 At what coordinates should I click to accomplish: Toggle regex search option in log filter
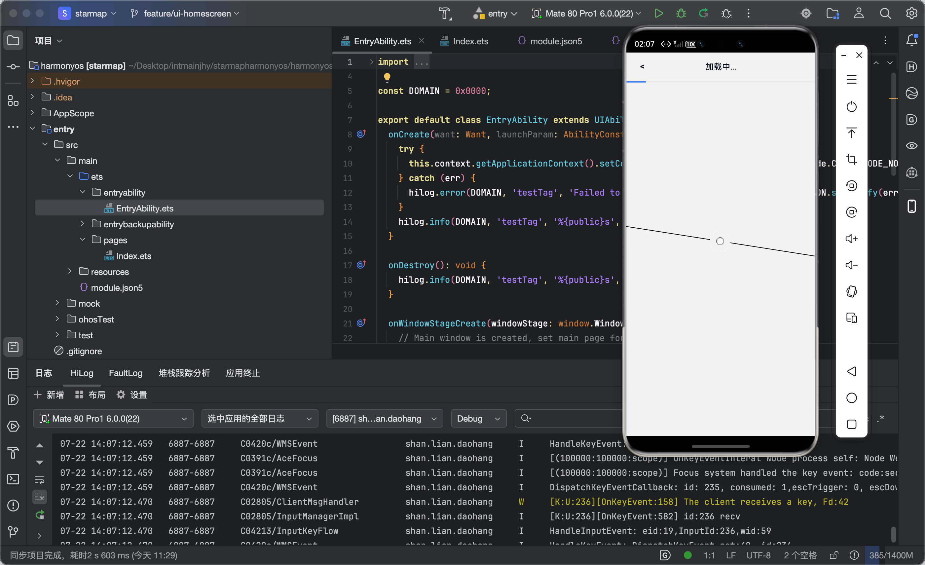[x=881, y=418]
